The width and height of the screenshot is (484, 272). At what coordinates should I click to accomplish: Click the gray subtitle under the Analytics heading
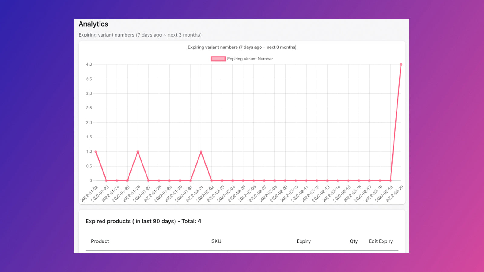pos(140,35)
